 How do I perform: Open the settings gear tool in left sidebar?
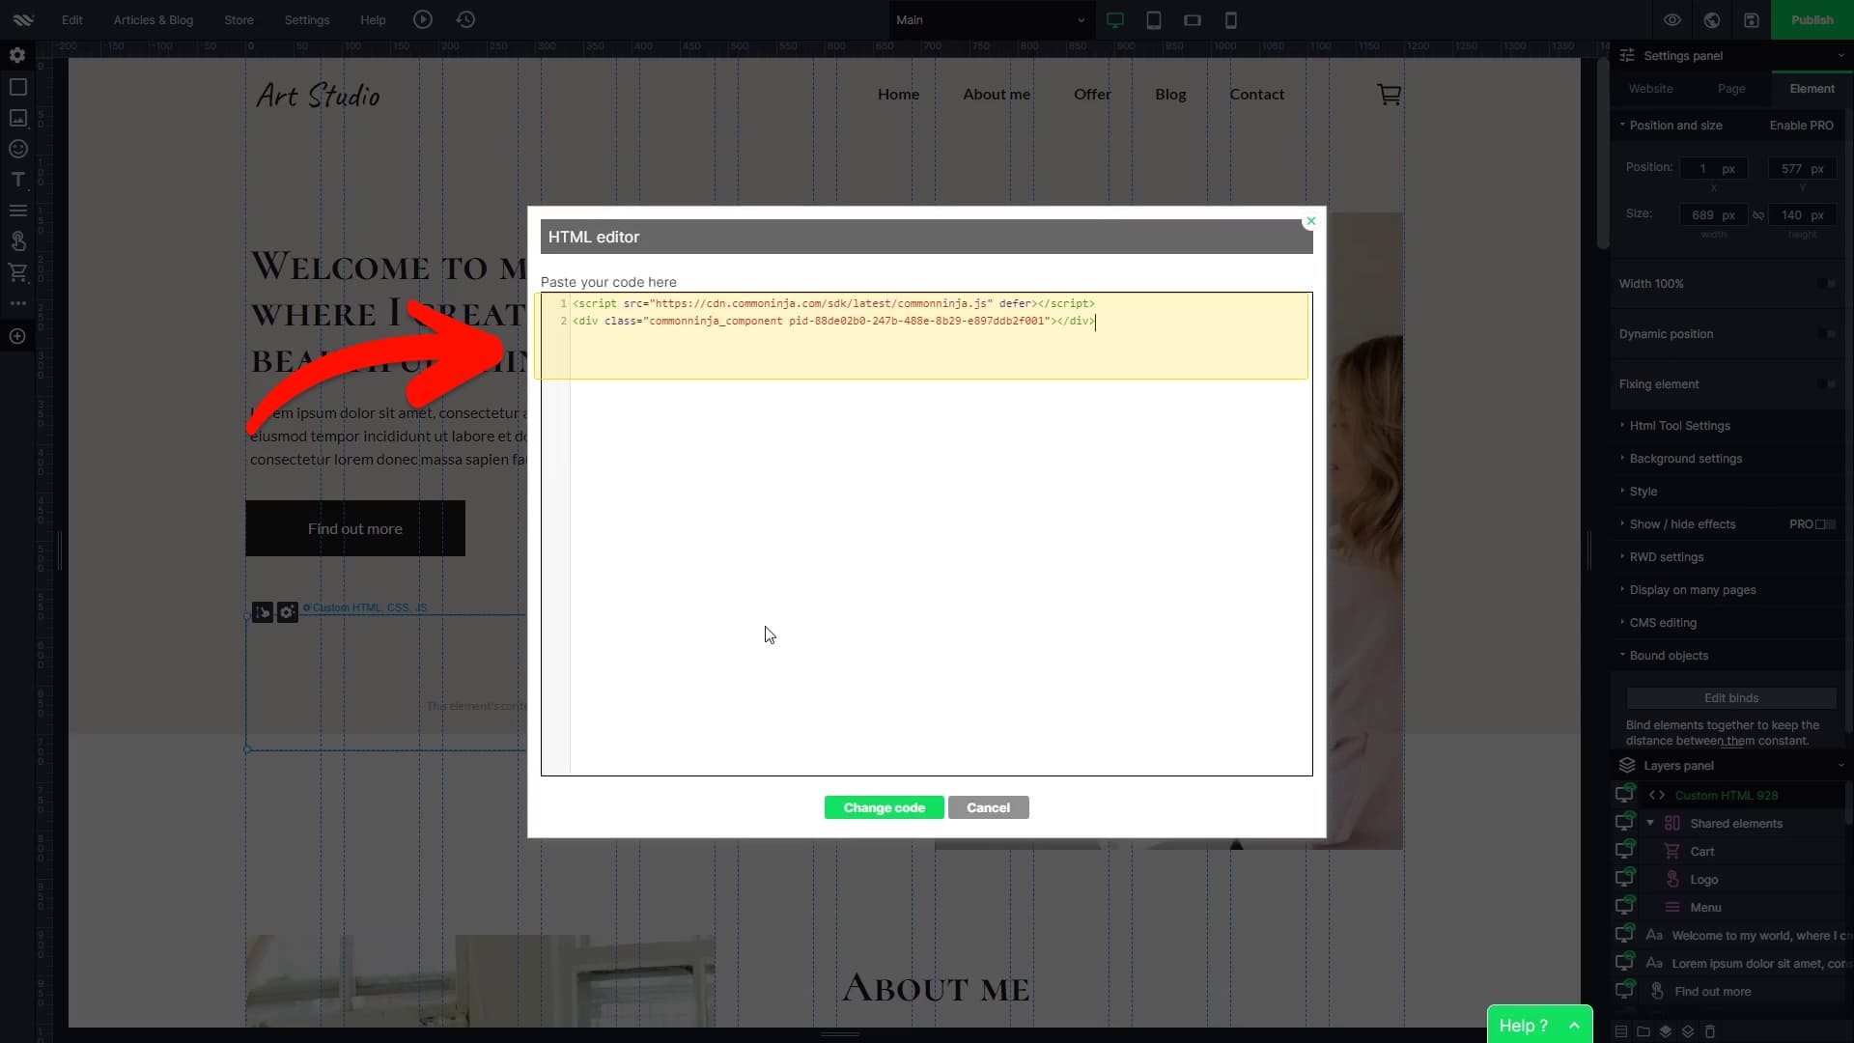pyautogui.click(x=17, y=56)
